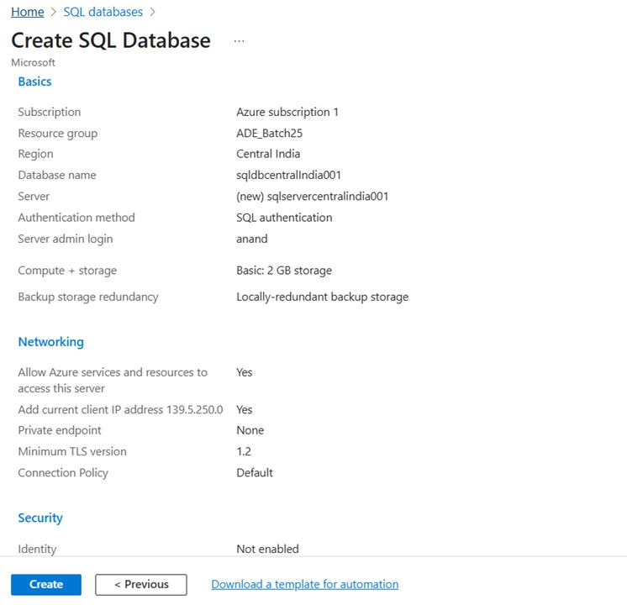Click the anand admin login value

251,239
